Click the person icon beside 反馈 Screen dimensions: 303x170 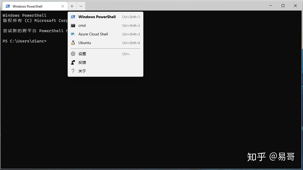tap(73, 62)
